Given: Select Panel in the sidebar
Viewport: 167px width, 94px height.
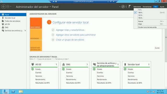Looking at the screenshot, I should 13,15.
